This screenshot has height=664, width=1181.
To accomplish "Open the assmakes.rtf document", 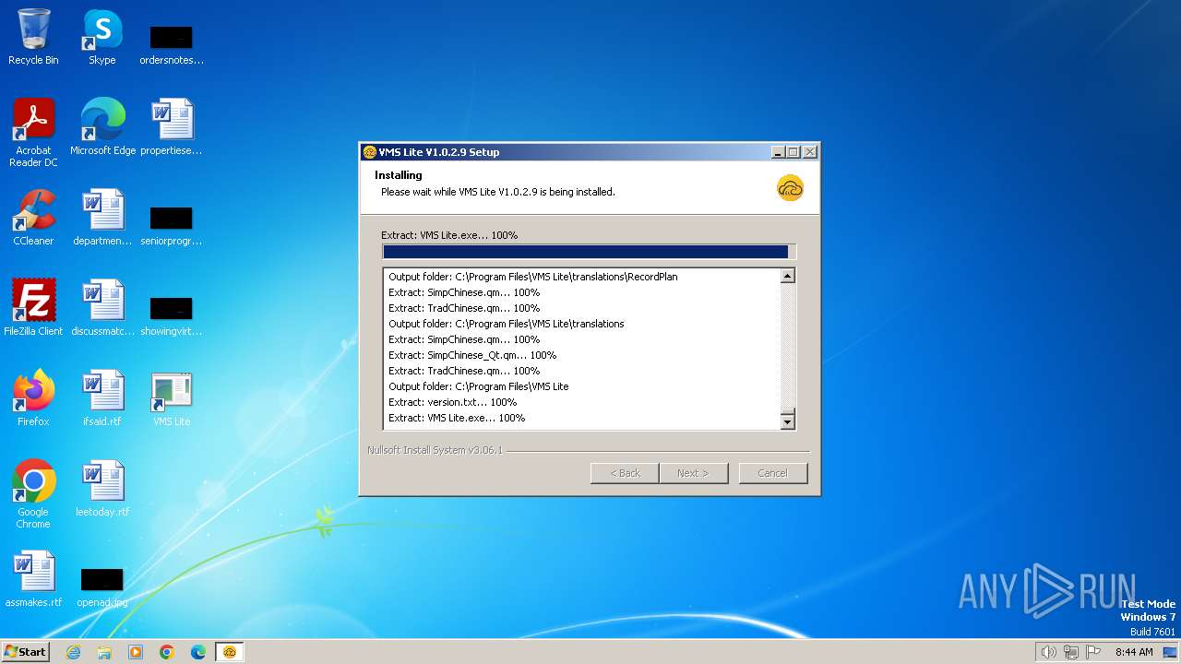I will [x=33, y=579].
